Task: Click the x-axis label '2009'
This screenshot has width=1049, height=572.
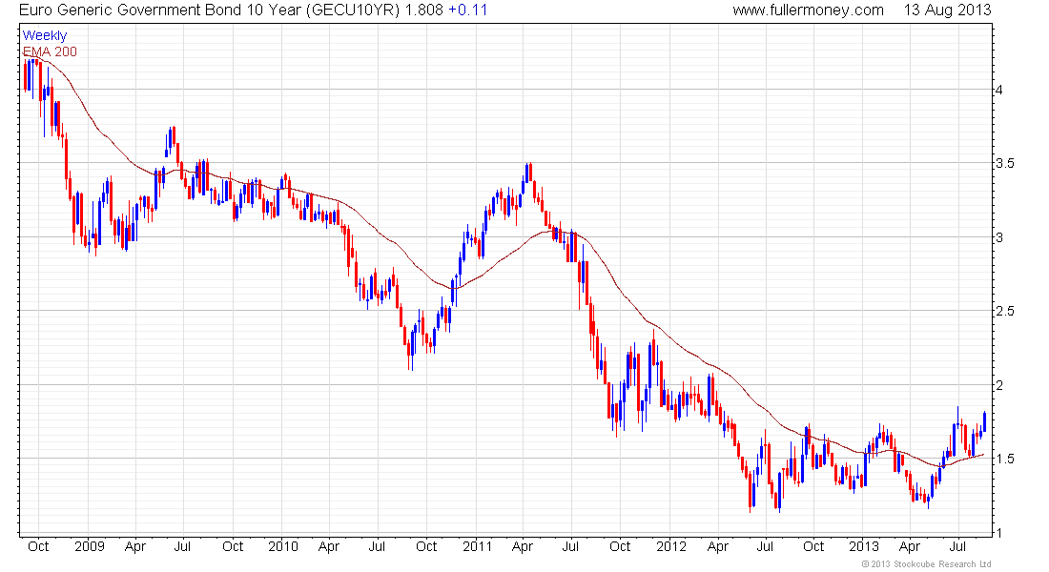Action: pos(90,546)
